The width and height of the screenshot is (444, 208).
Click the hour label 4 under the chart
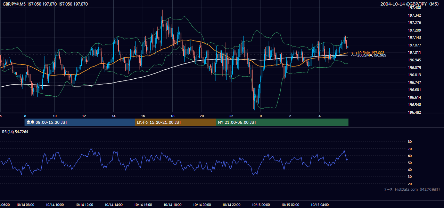[x=320, y=116]
